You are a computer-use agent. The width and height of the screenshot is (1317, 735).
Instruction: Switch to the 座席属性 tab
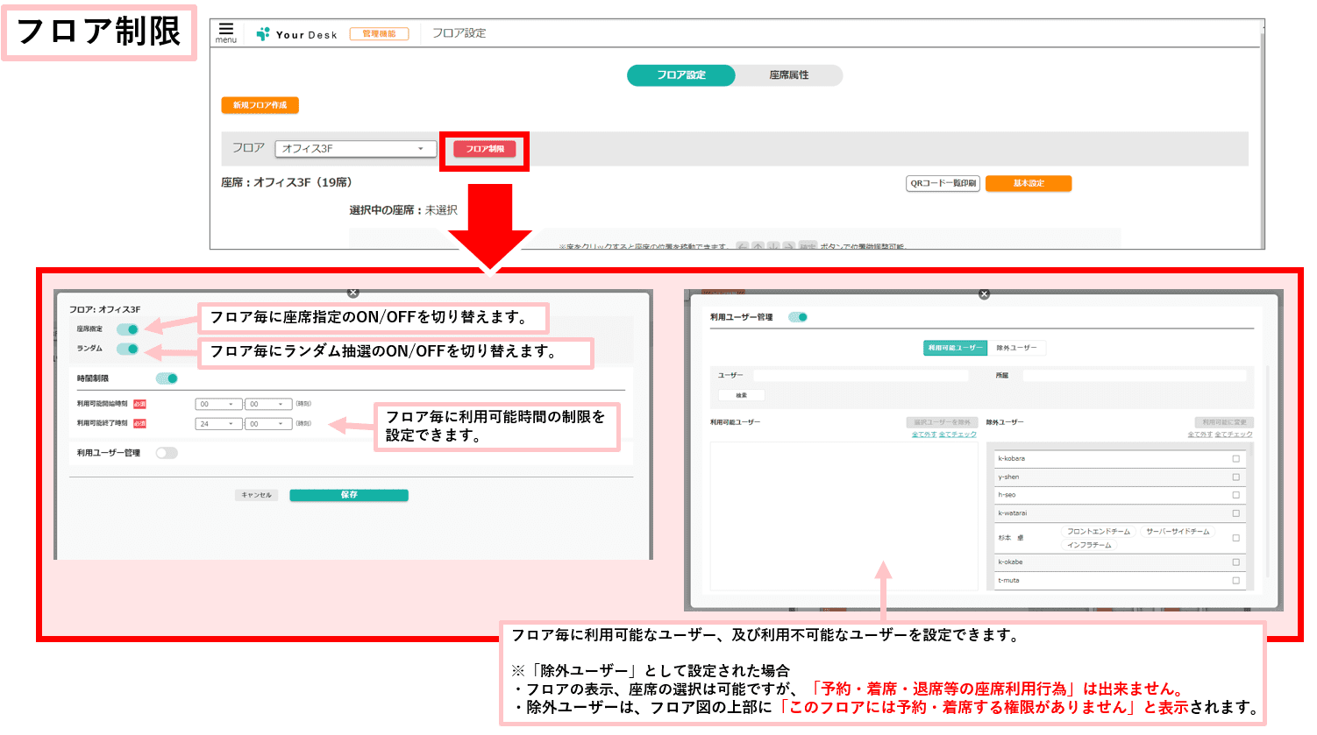[788, 75]
